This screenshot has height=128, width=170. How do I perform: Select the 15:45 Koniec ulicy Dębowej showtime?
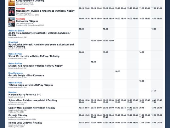pos(154,123)
